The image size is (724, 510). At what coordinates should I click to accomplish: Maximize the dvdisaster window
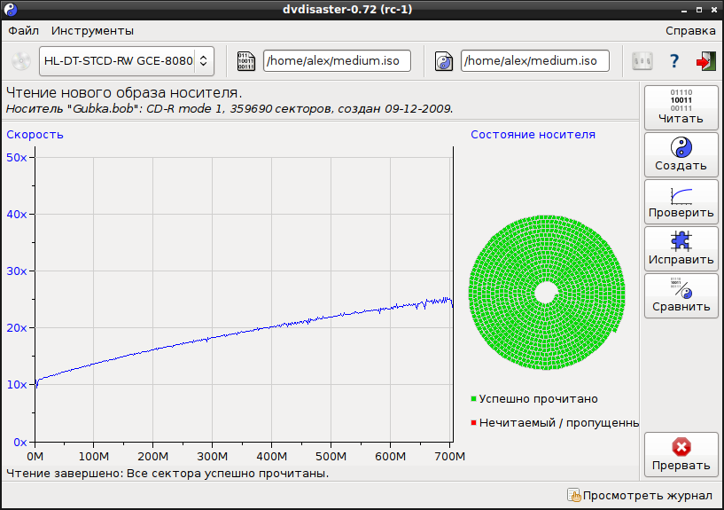click(699, 10)
